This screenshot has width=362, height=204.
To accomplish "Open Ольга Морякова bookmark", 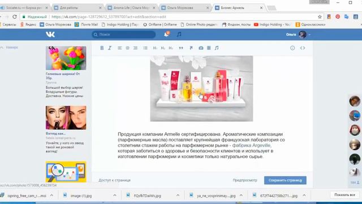I will 55,24.
